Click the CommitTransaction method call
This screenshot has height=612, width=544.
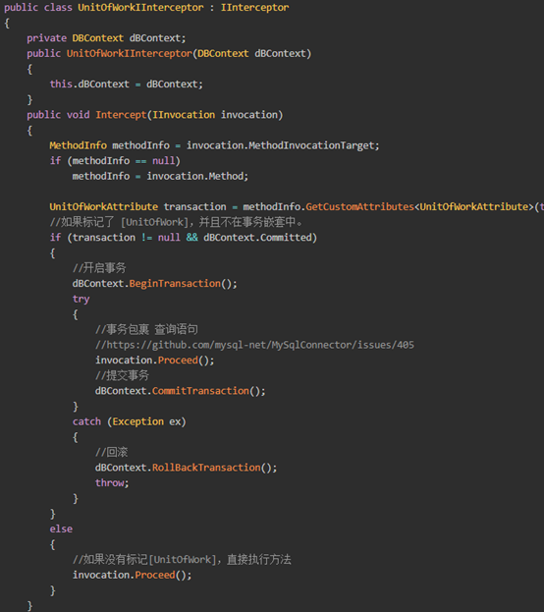[x=200, y=391]
